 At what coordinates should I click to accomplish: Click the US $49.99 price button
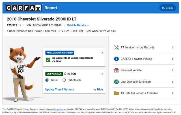click(168, 8)
